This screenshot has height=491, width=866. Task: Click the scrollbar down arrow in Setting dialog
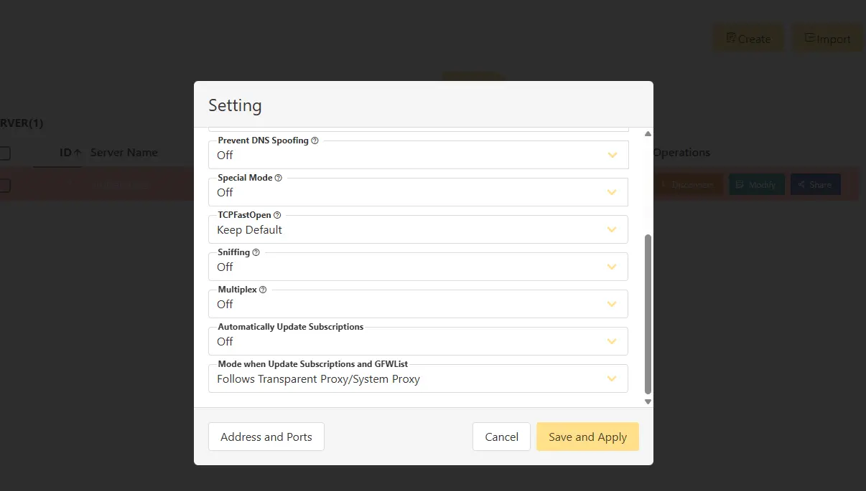pos(648,402)
